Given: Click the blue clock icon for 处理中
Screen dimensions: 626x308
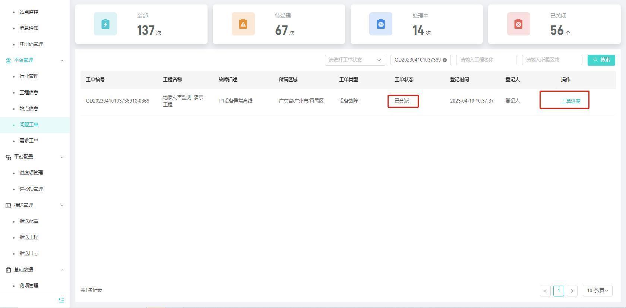Looking at the screenshot, I should 380,24.
